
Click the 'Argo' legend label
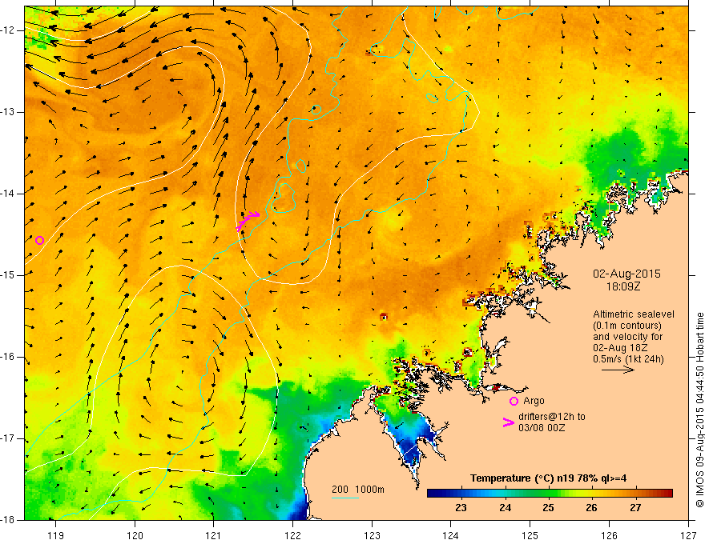point(534,400)
